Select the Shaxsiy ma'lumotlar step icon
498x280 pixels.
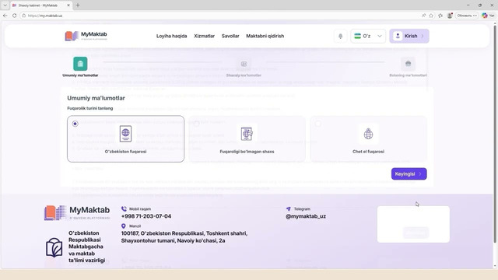pyautogui.click(x=244, y=64)
